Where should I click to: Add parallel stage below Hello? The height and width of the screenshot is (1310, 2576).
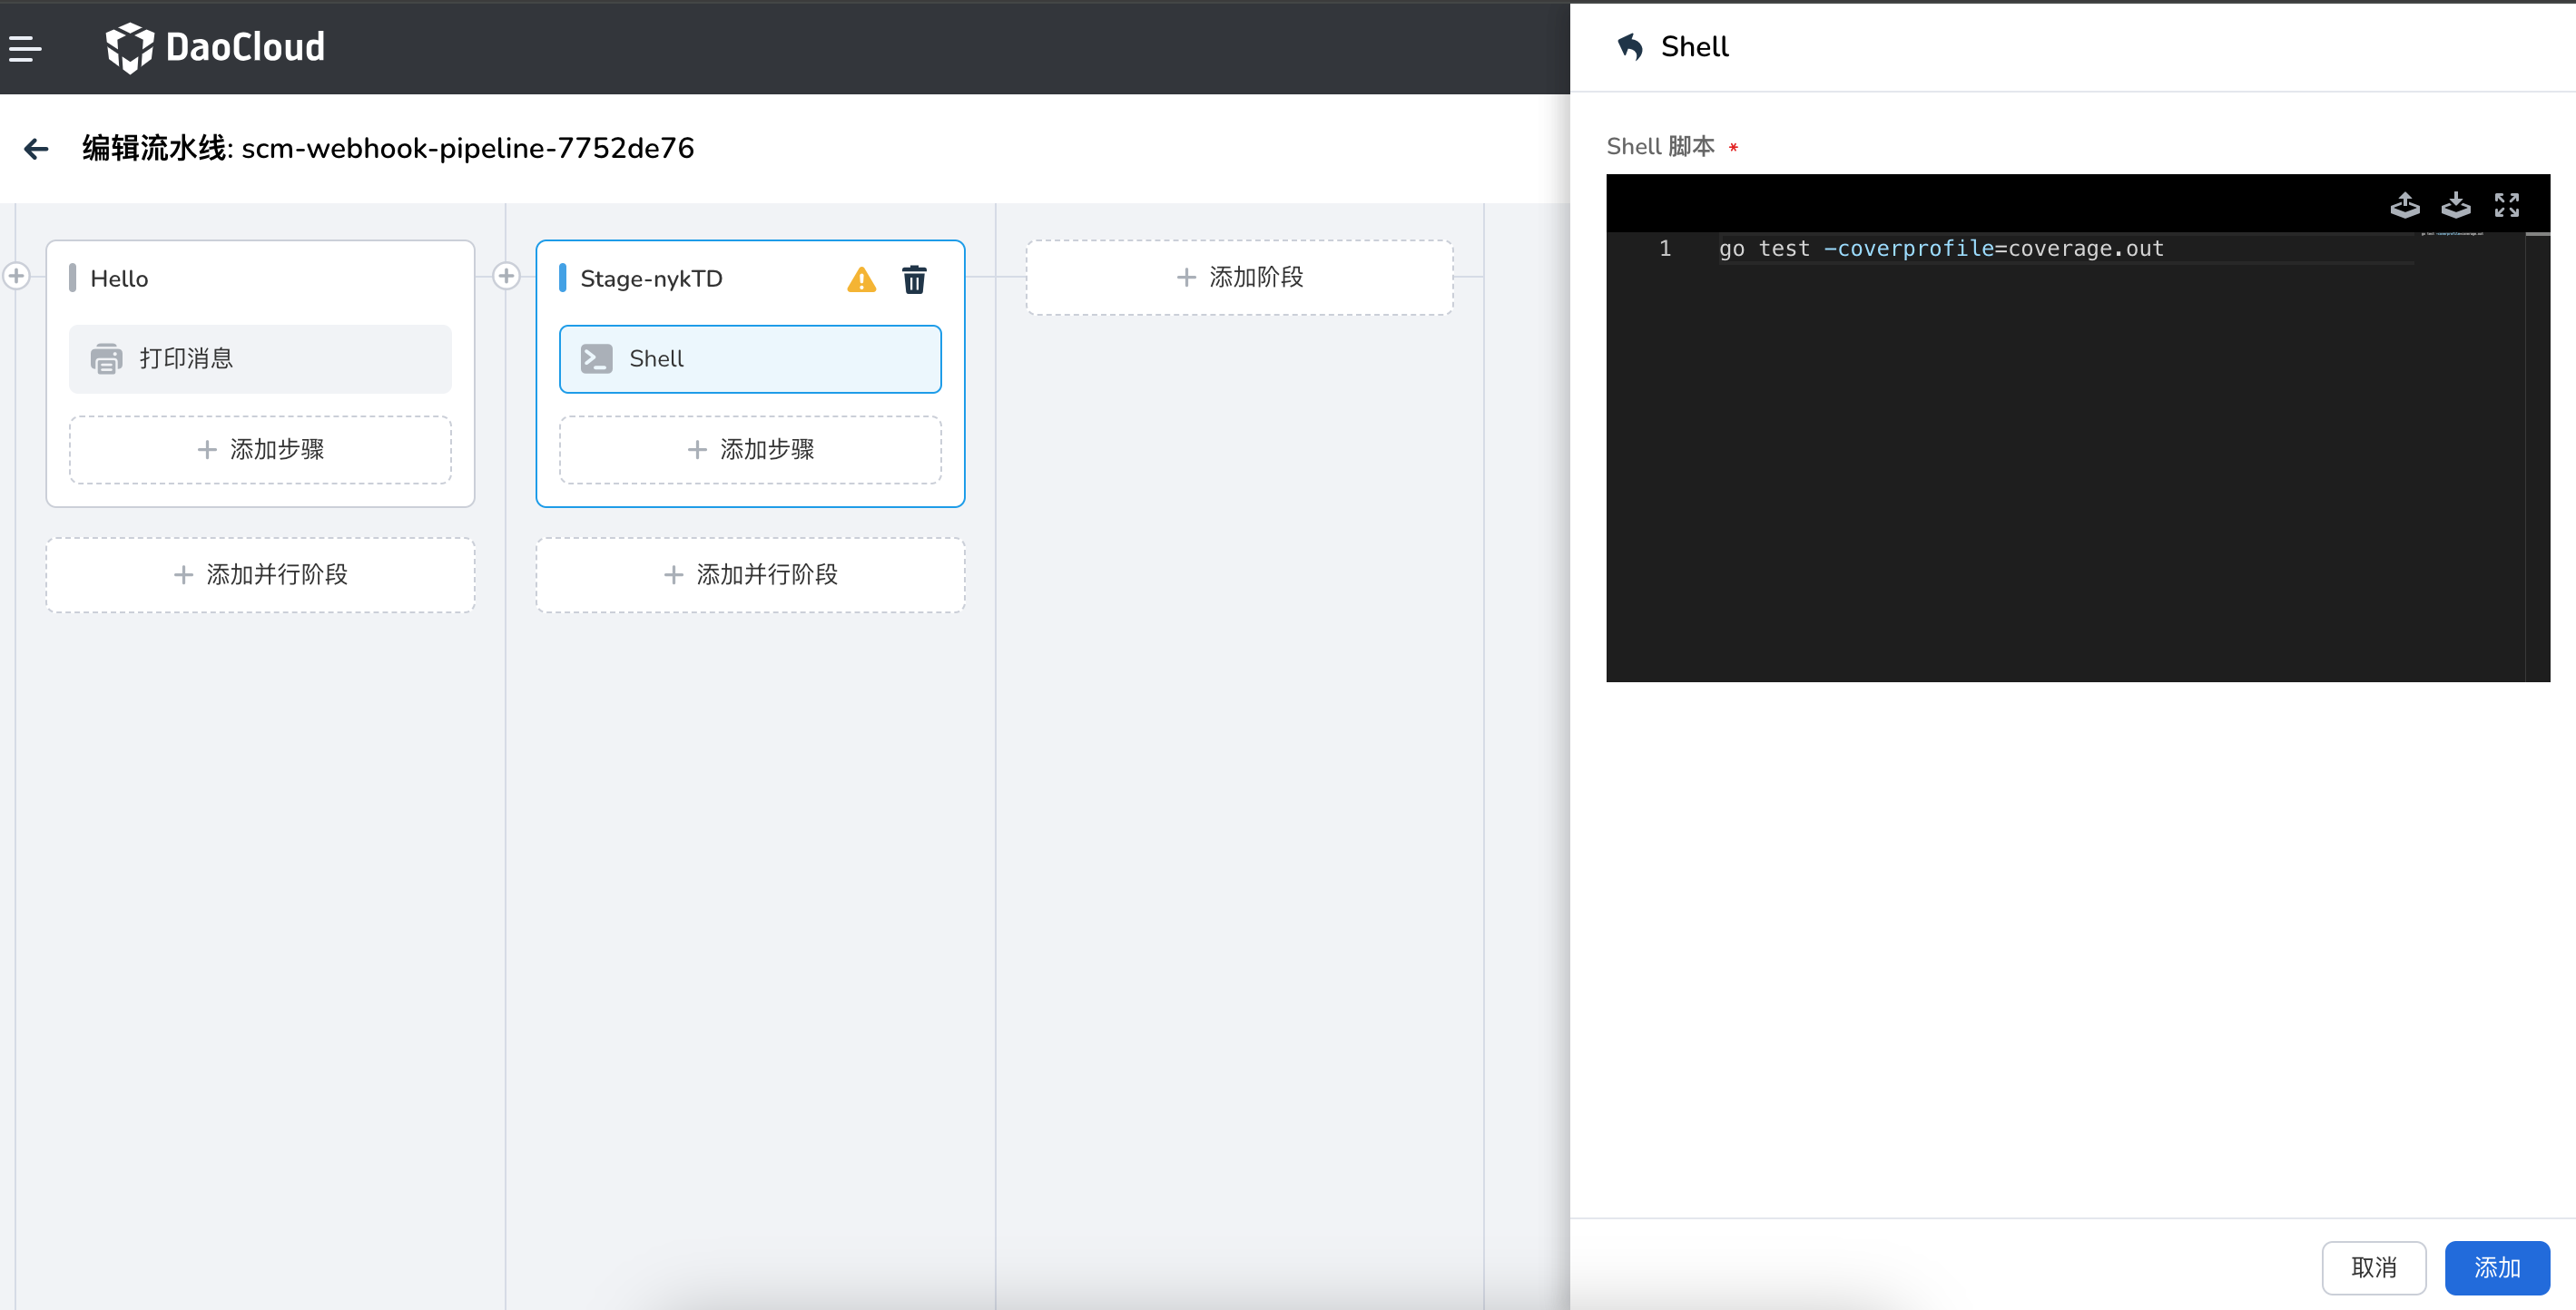click(x=260, y=574)
